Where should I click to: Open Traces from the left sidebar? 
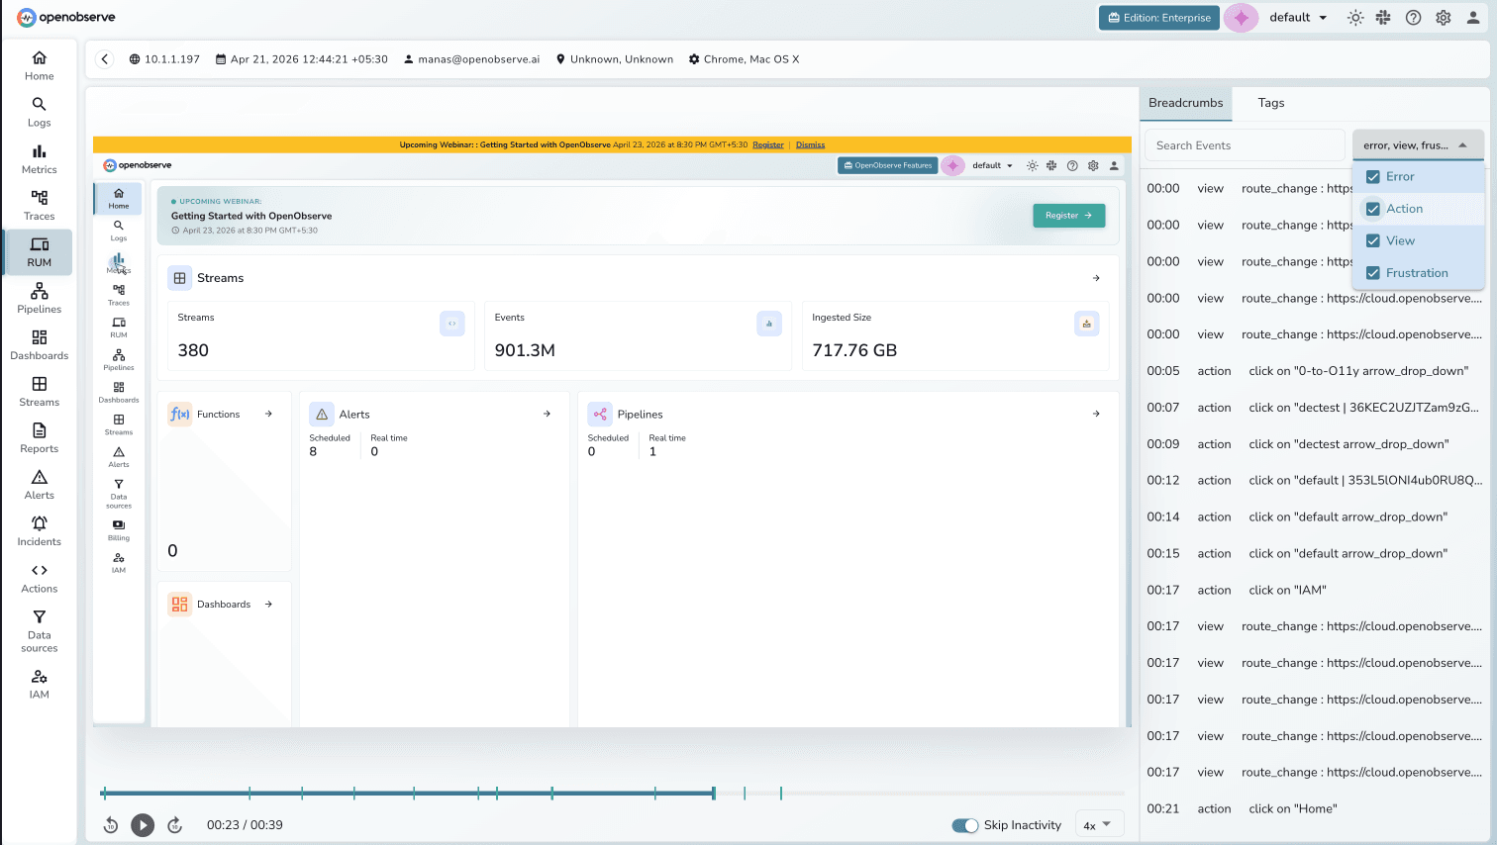39,205
